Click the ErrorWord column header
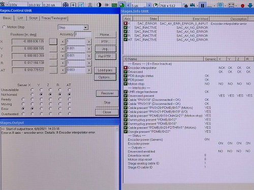Image resolution: width=254 pixels, height=190 pixels. [x=183, y=19]
